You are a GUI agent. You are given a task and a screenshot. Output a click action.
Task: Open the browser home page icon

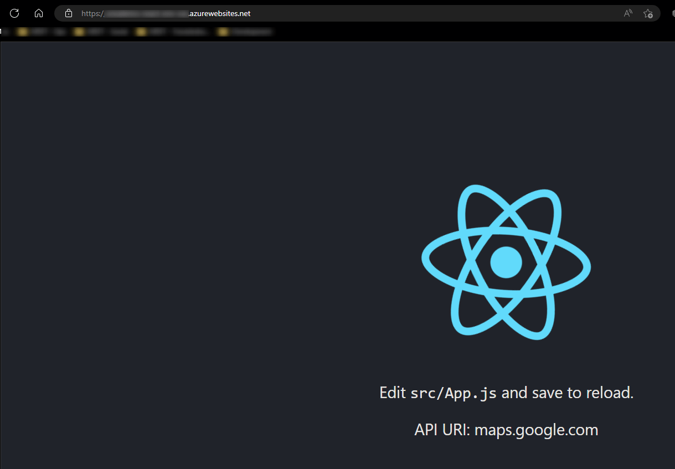(38, 13)
